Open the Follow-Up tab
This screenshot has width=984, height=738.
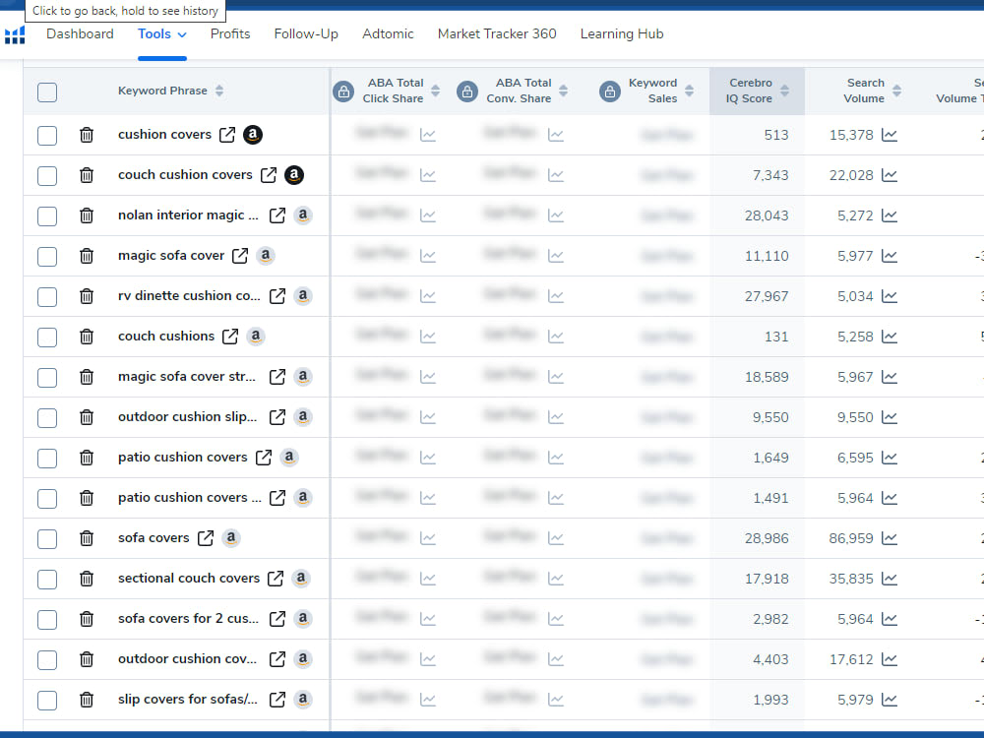pyautogui.click(x=306, y=33)
